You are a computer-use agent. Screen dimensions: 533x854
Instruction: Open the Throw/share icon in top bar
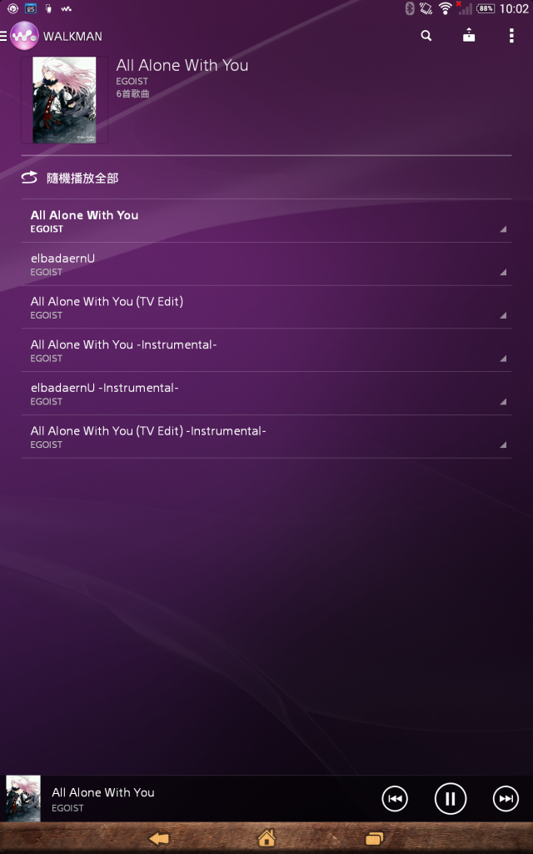click(x=469, y=36)
